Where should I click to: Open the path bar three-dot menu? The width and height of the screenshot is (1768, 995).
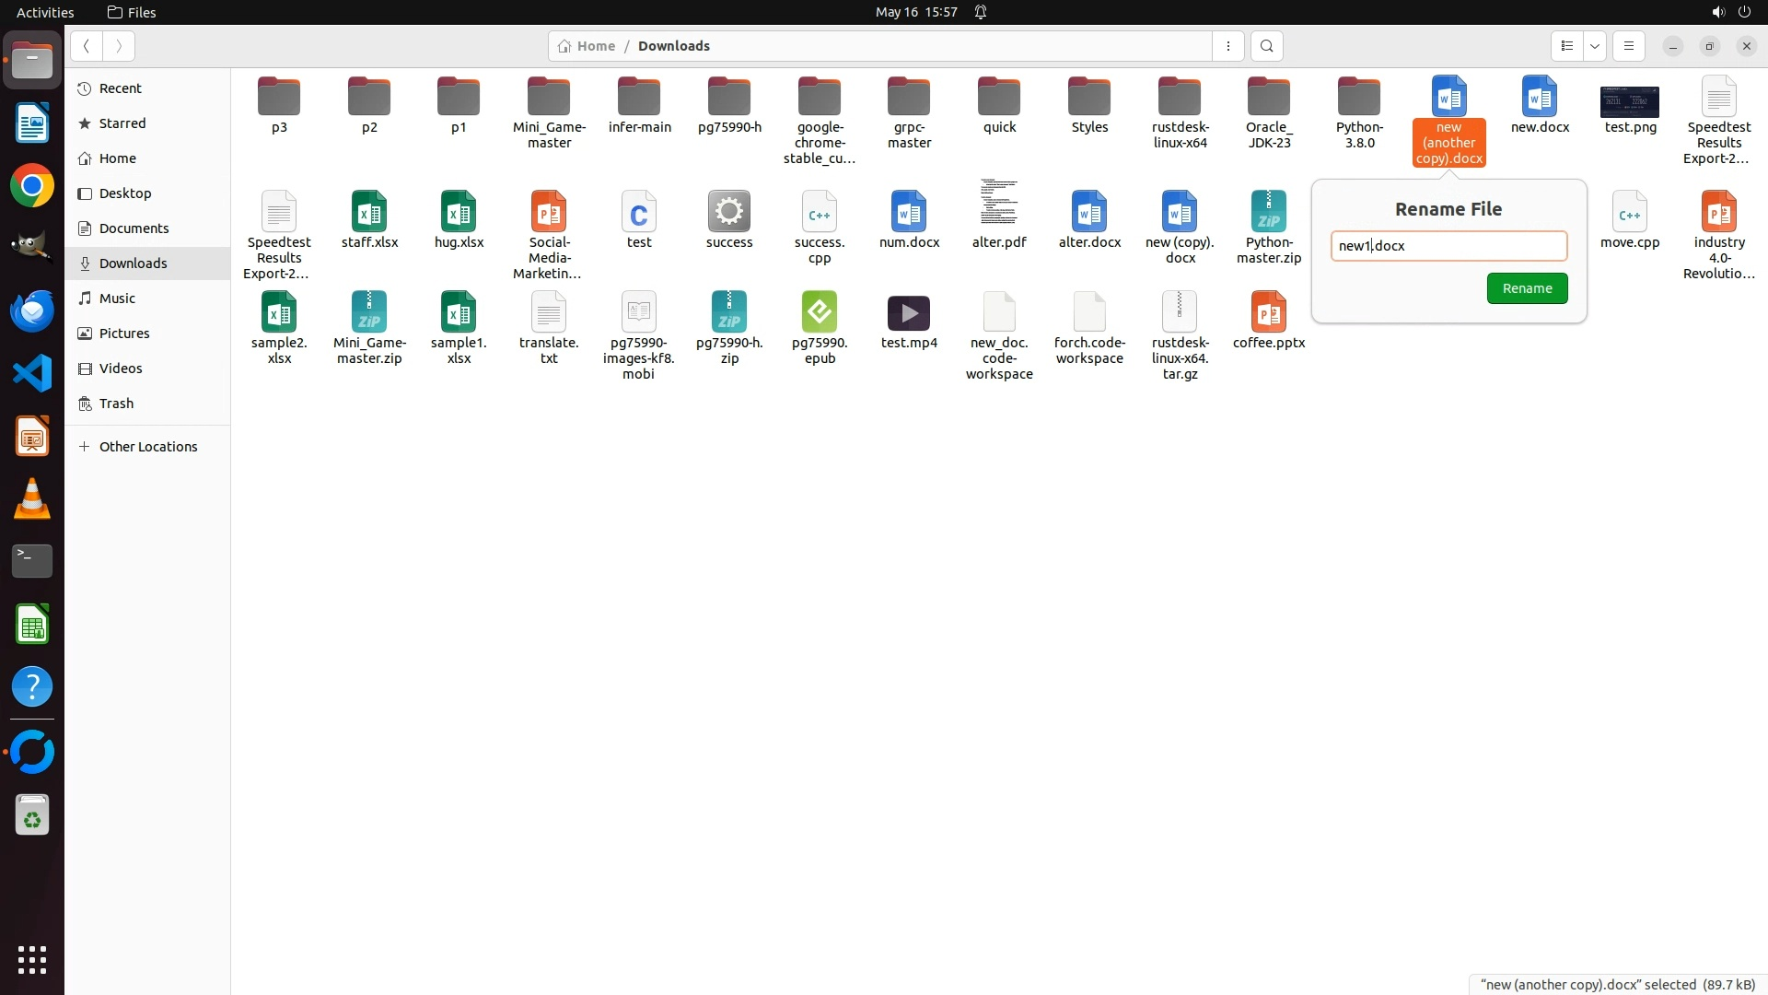(x=1227, y=46)
